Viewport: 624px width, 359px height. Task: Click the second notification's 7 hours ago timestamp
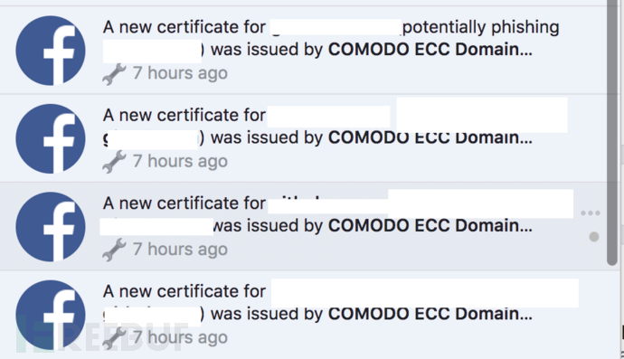click(180, 161)
